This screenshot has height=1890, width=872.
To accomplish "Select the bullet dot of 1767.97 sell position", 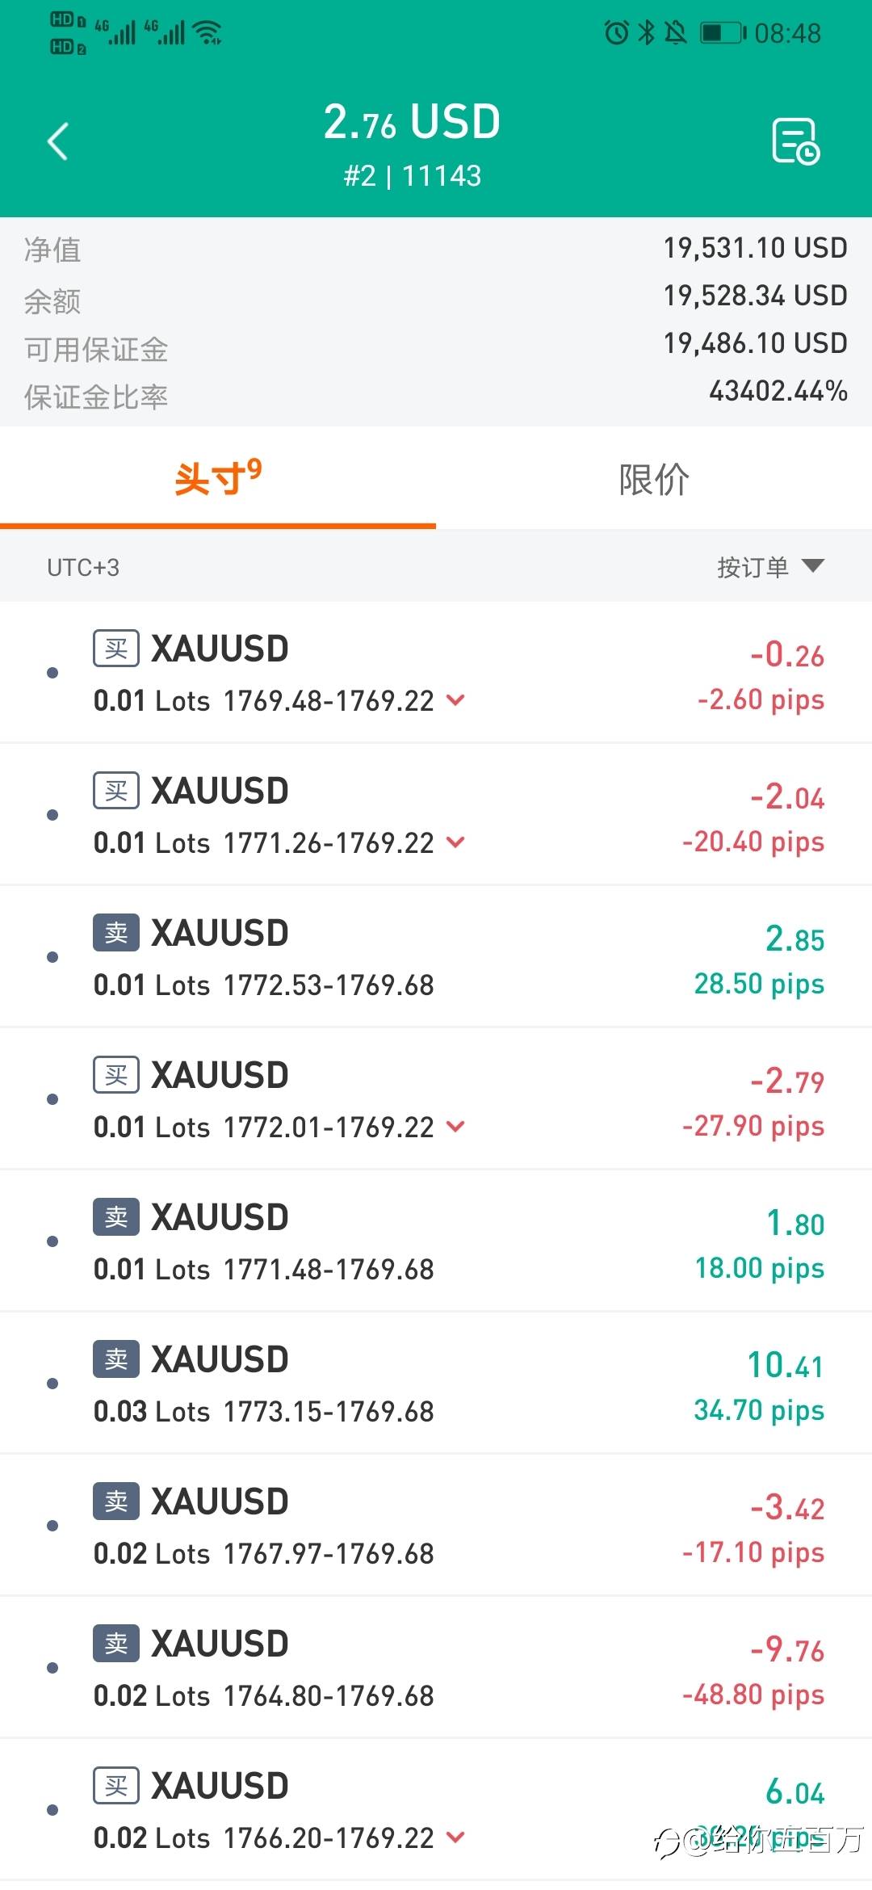I will point(52,1526).
